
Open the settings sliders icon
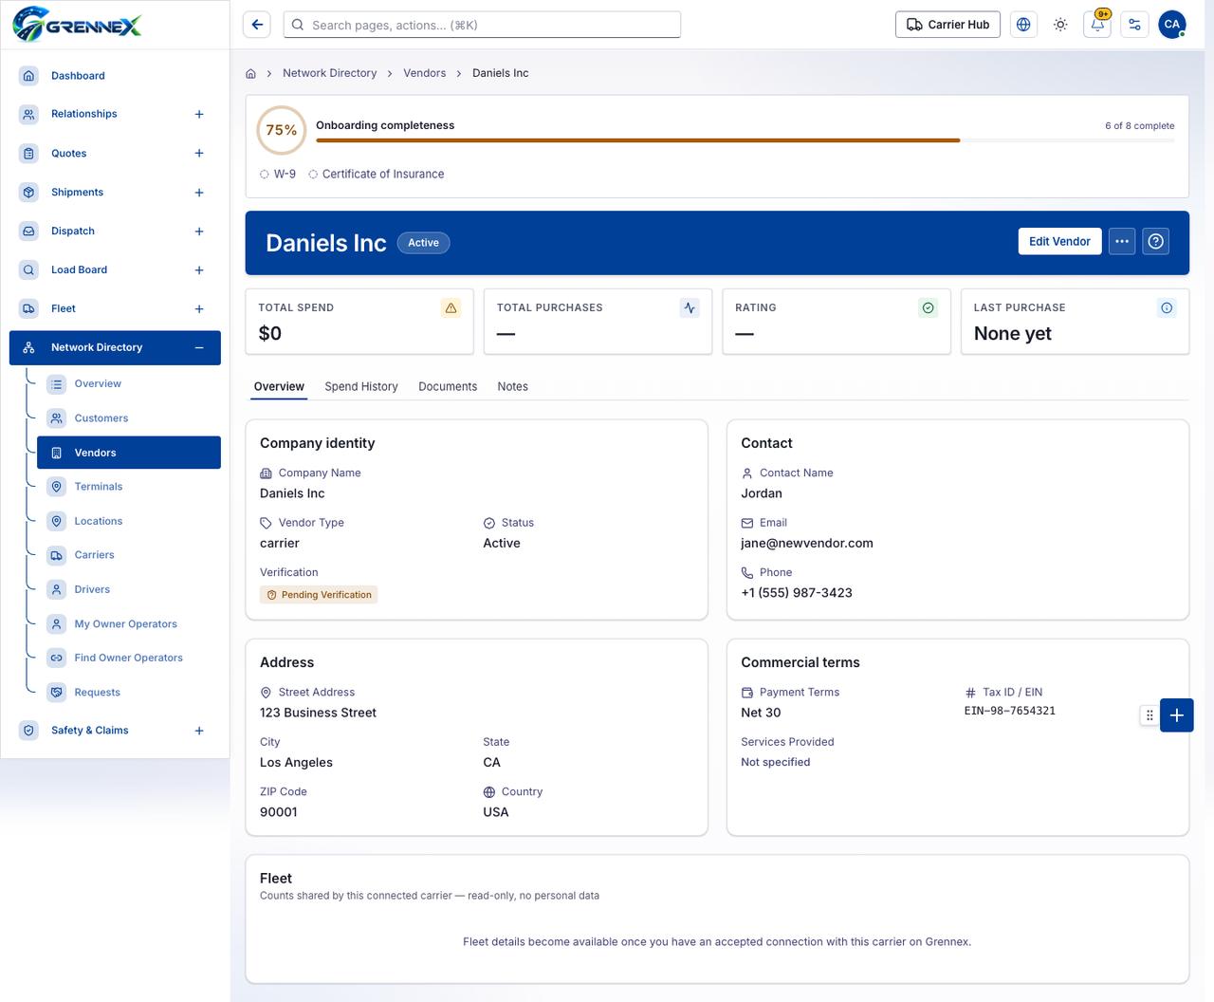(x=1134, y=25)
